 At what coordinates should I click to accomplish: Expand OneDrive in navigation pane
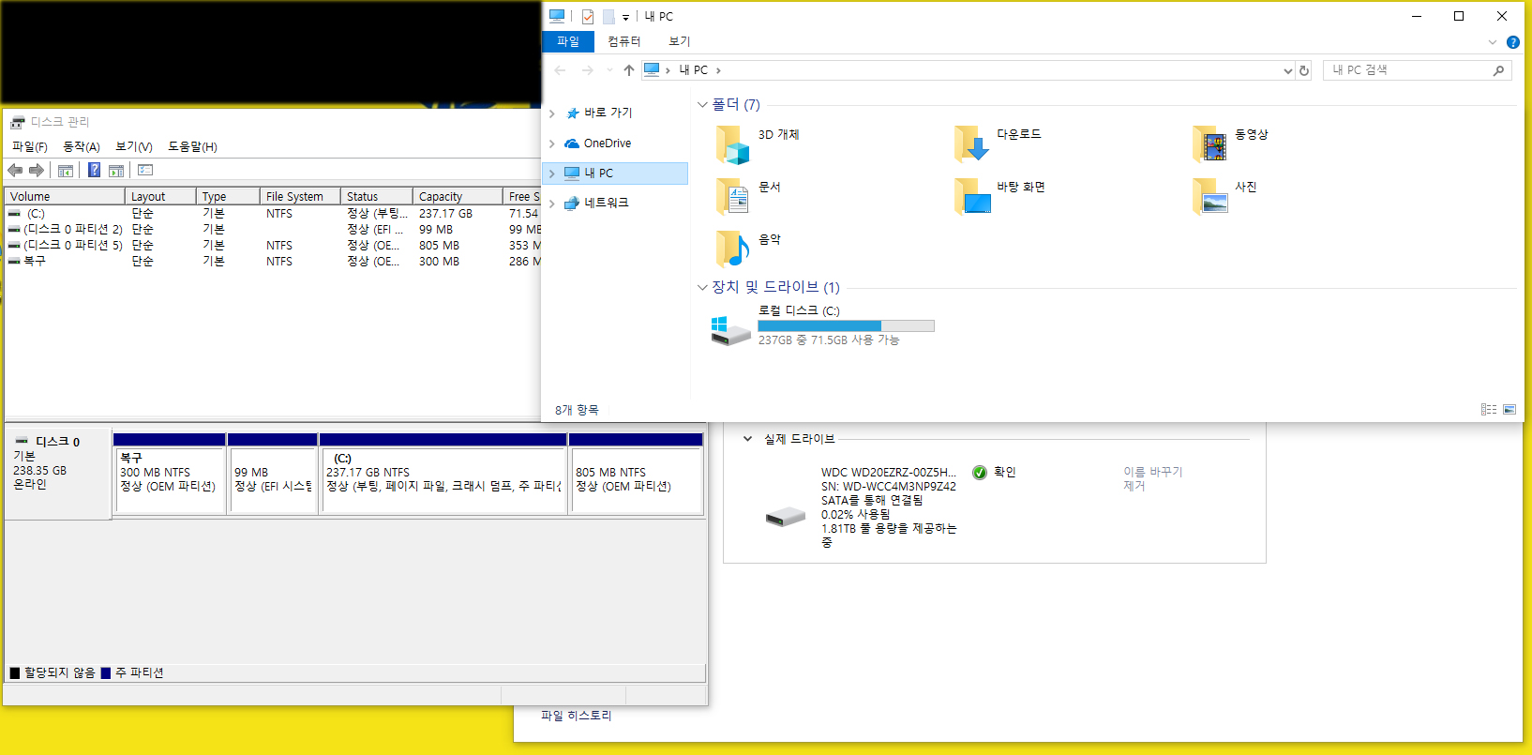tap(552, 143)
